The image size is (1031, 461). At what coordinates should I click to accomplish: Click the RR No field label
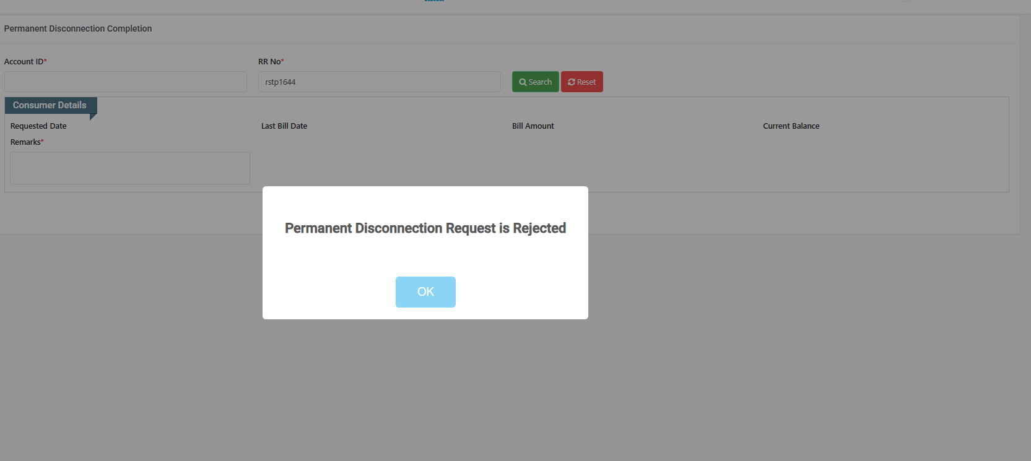(269, 62)
